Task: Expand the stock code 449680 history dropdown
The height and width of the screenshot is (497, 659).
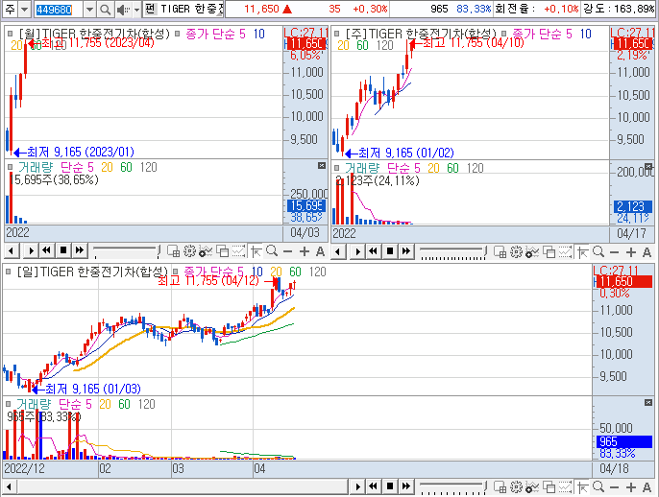Action: 89,10
